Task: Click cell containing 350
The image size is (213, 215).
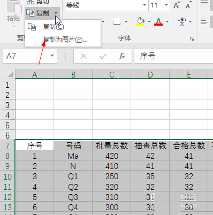Action: [112, 176]
